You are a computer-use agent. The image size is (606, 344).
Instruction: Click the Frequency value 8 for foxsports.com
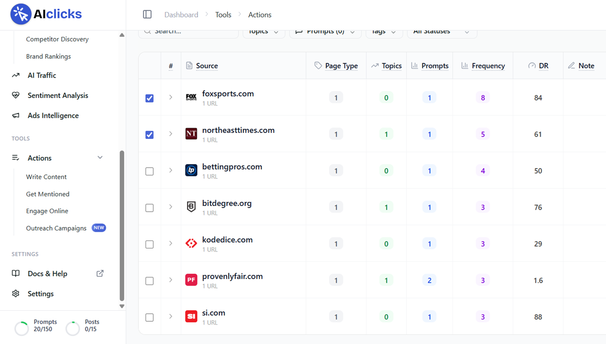pos(483,98)
